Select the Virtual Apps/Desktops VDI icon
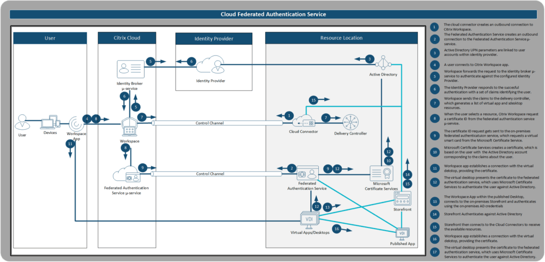Screen dimensions: 545x262 309,219
